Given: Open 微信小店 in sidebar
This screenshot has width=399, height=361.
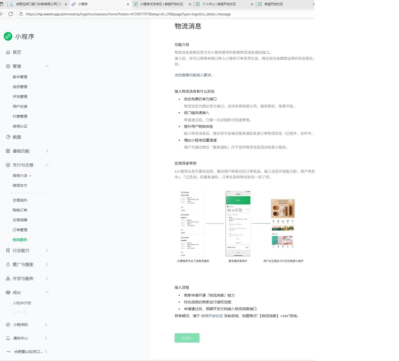Looking at the screenshot, I should [x=20, y=176].
